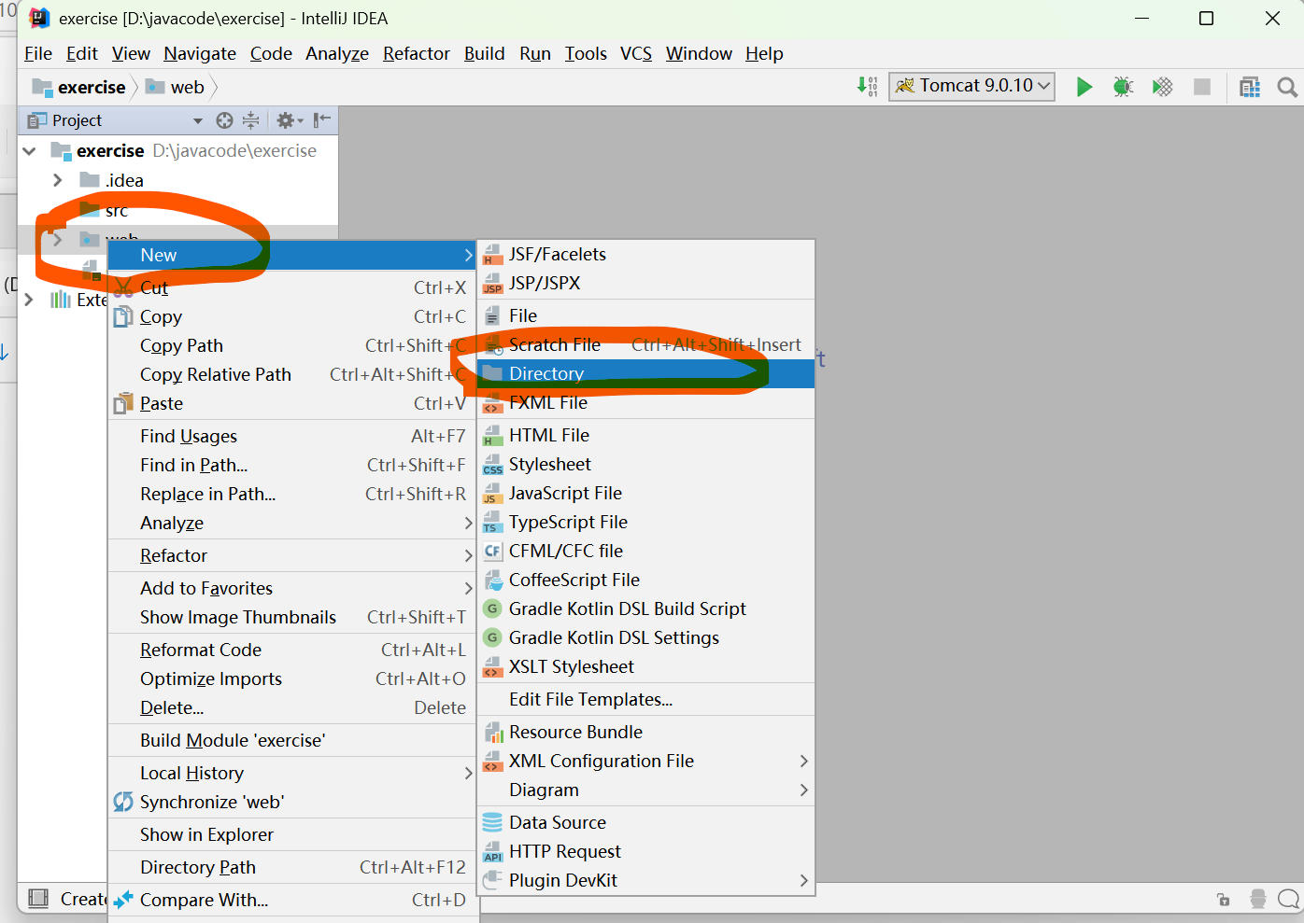Click Directory Path entry

tap(292, 867)
